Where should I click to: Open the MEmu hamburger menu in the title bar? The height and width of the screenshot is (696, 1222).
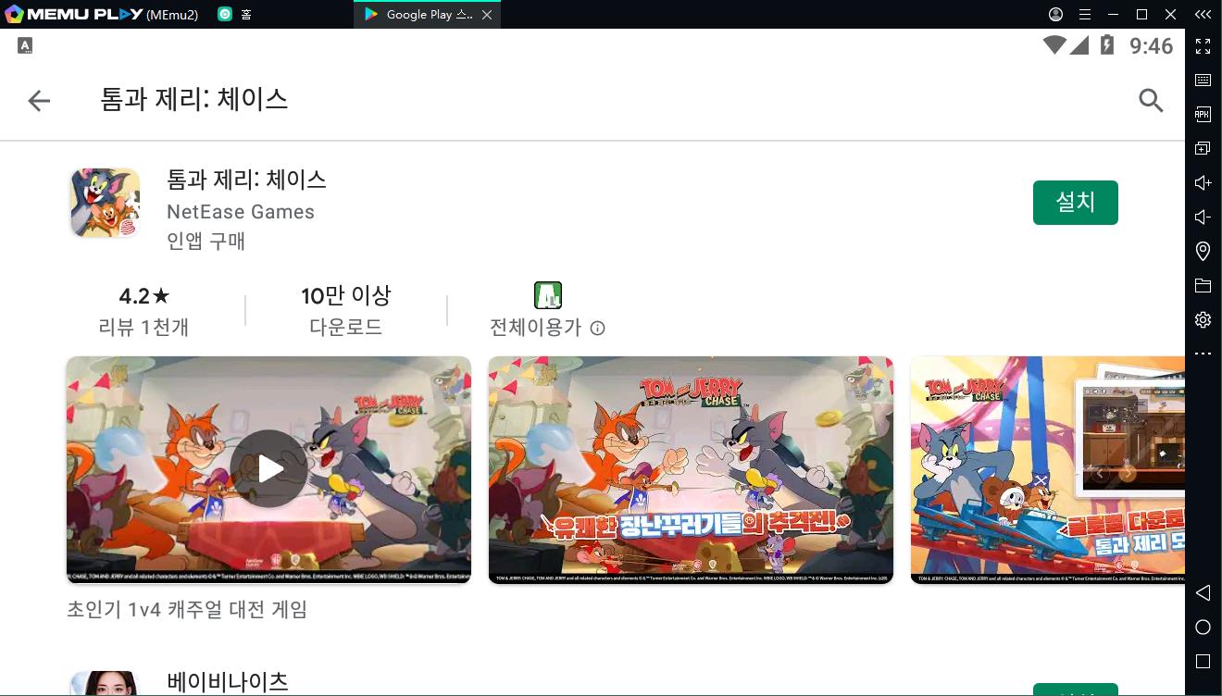pos(1085,15)
